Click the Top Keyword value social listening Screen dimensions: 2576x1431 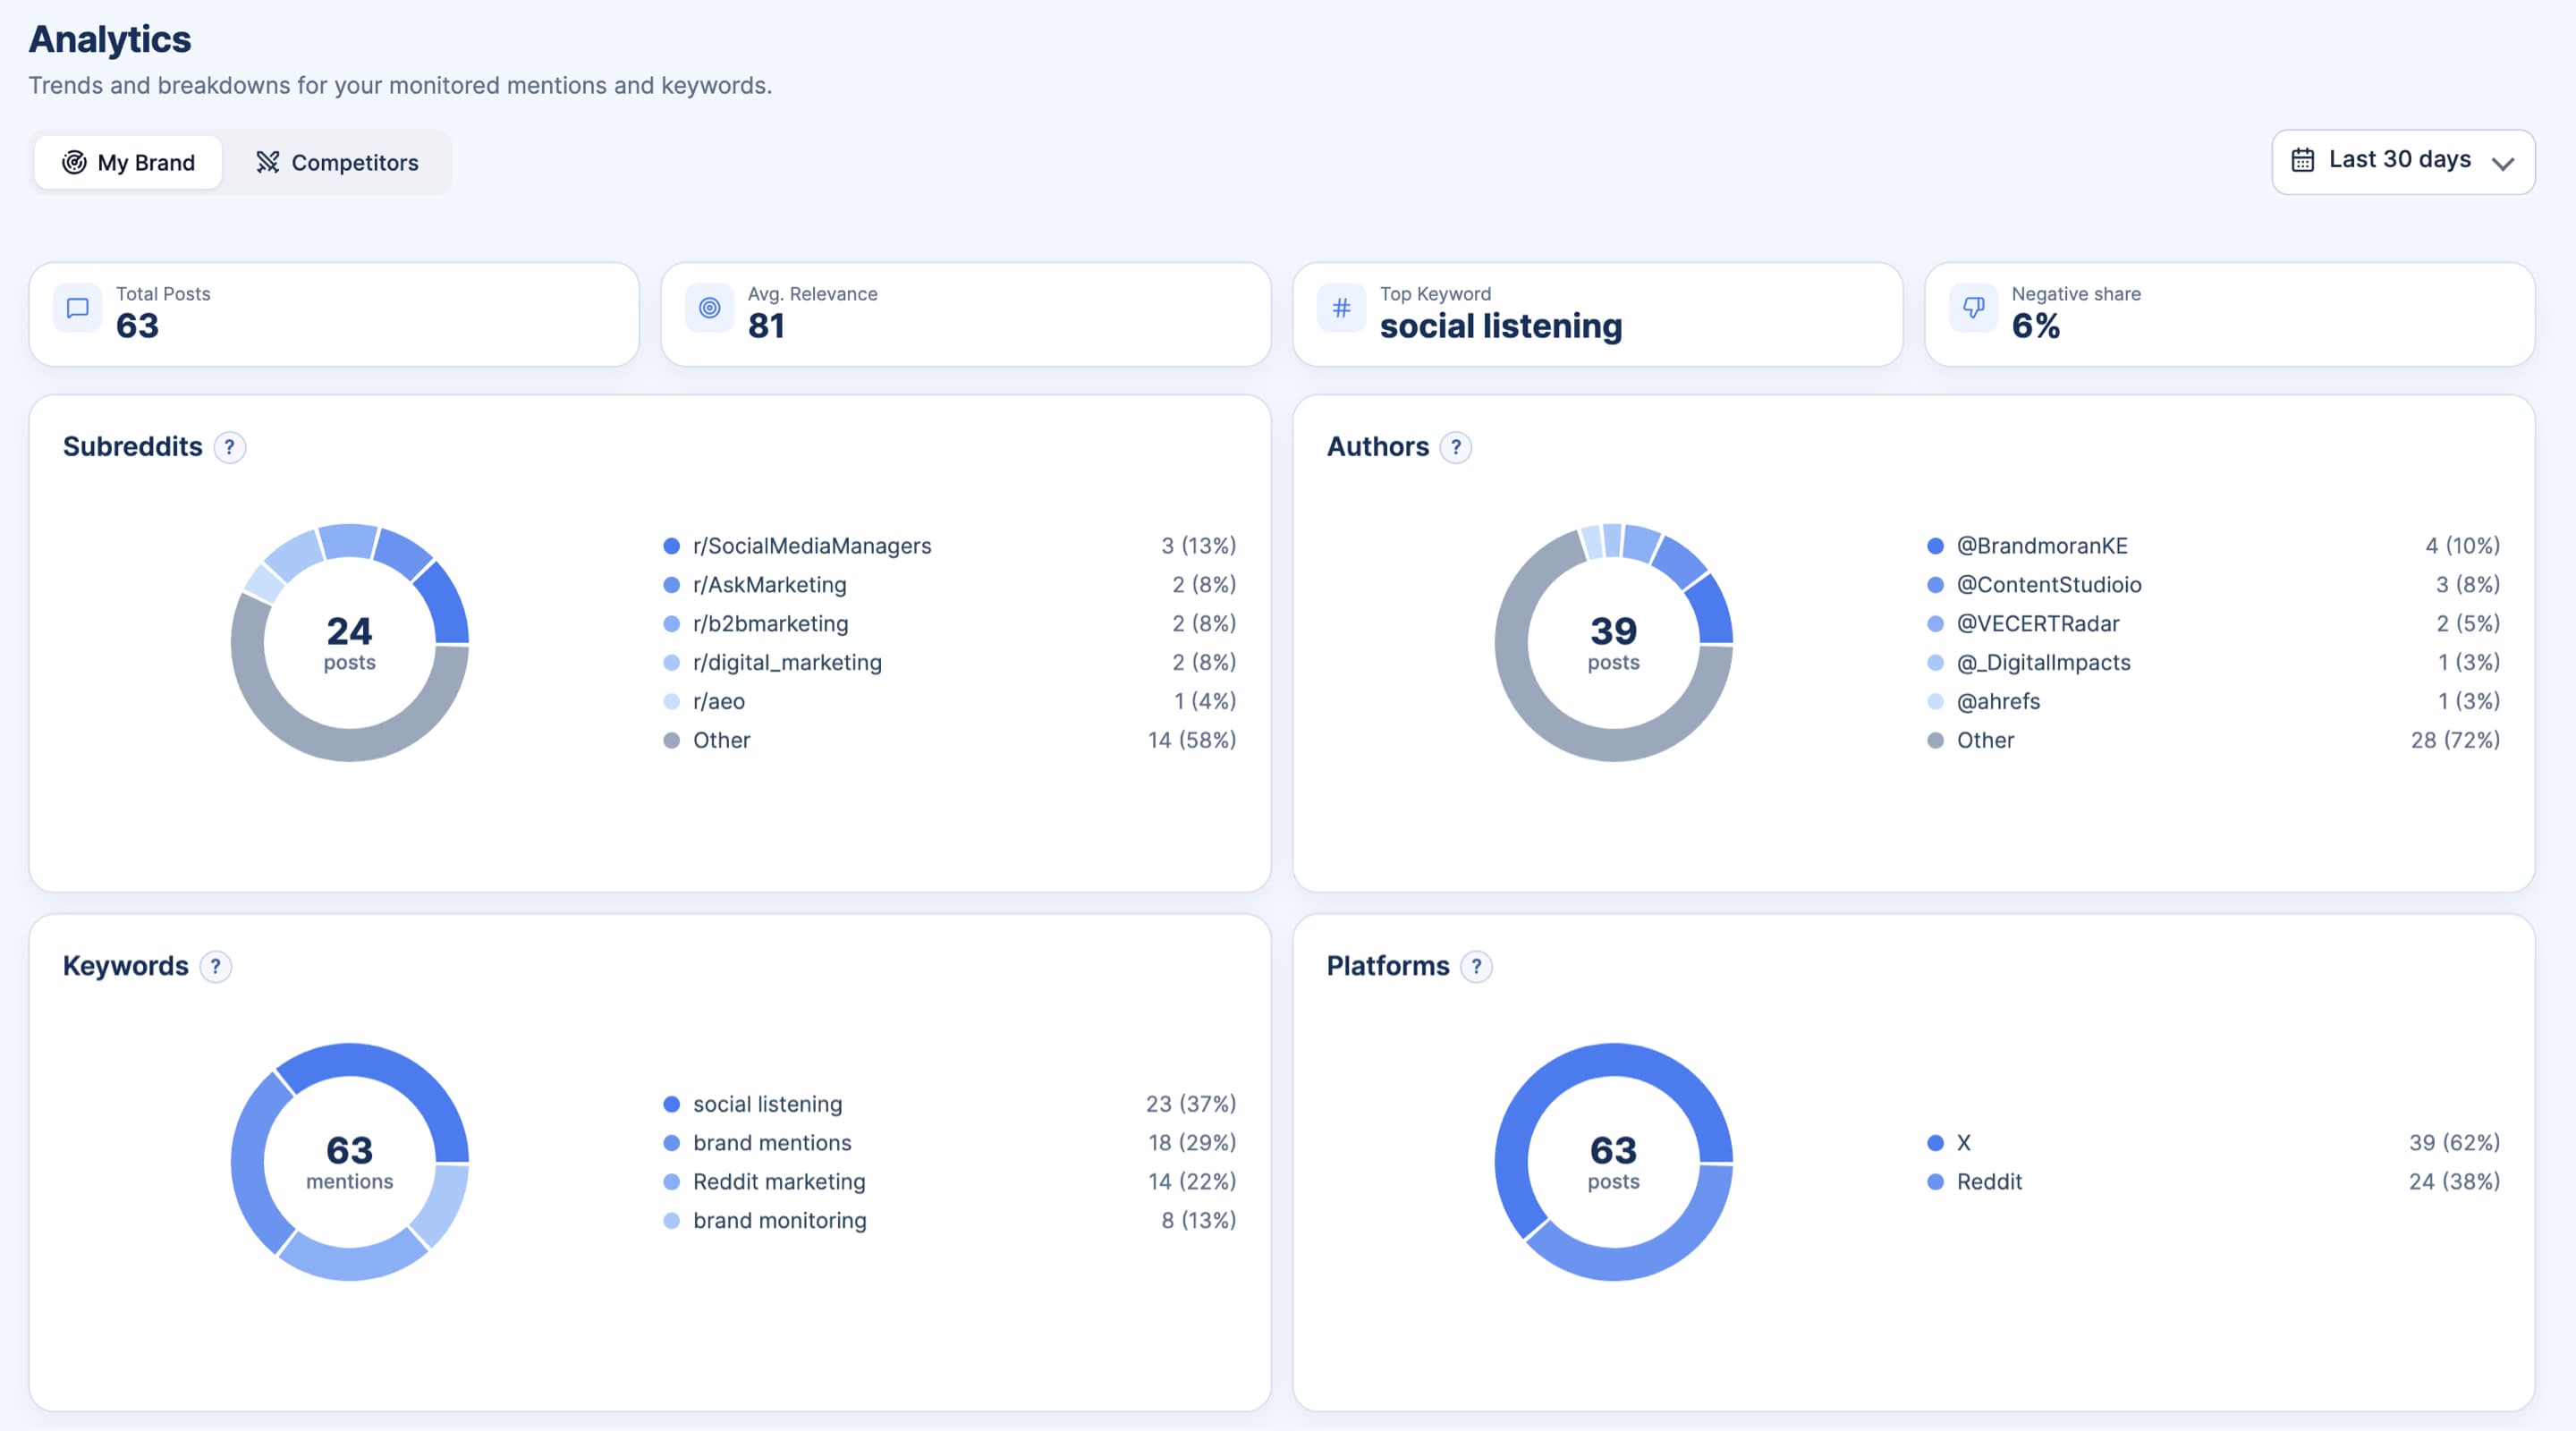[1501, 326]
